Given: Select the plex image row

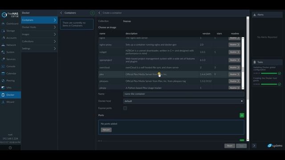Looking at the screenshot, I should point(170,74).
